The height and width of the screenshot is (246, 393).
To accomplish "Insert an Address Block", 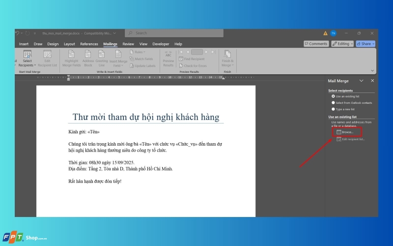I will [88, 59].
